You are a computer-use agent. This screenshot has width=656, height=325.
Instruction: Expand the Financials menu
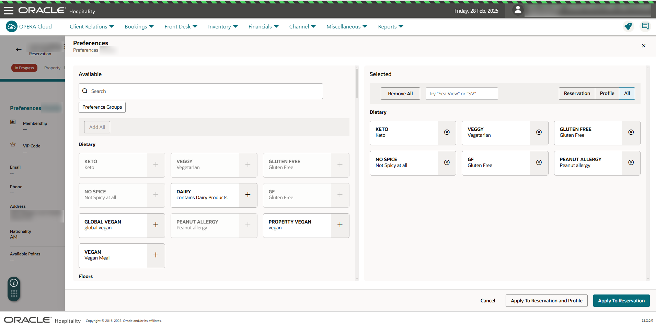click(263, 26)
